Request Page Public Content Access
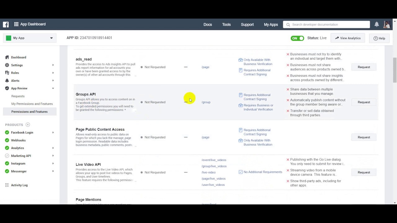Screen dimensions: 397x223 (x=364, y=137)
